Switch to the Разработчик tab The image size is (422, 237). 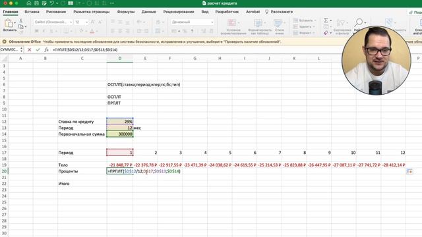click(227, 12)
